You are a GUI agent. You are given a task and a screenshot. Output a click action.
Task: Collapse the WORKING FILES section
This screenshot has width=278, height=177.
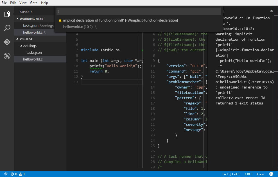pyautogui.click(x=17, y=19)
